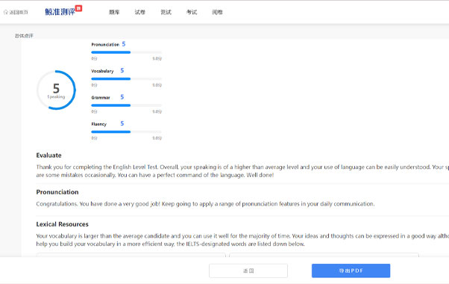Click the Vocabulary score progress bar
This screenshot has height=284, width=449.
pos(126,78)
